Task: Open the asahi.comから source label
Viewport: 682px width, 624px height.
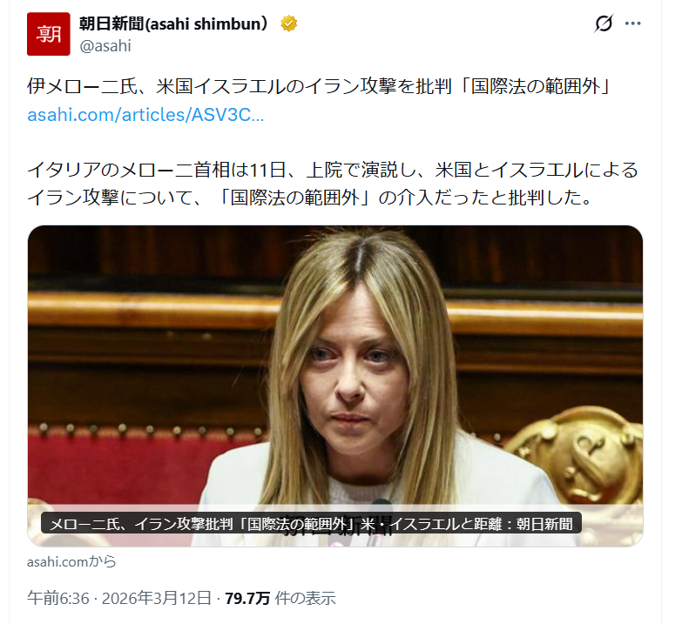Action: [71, 561]
